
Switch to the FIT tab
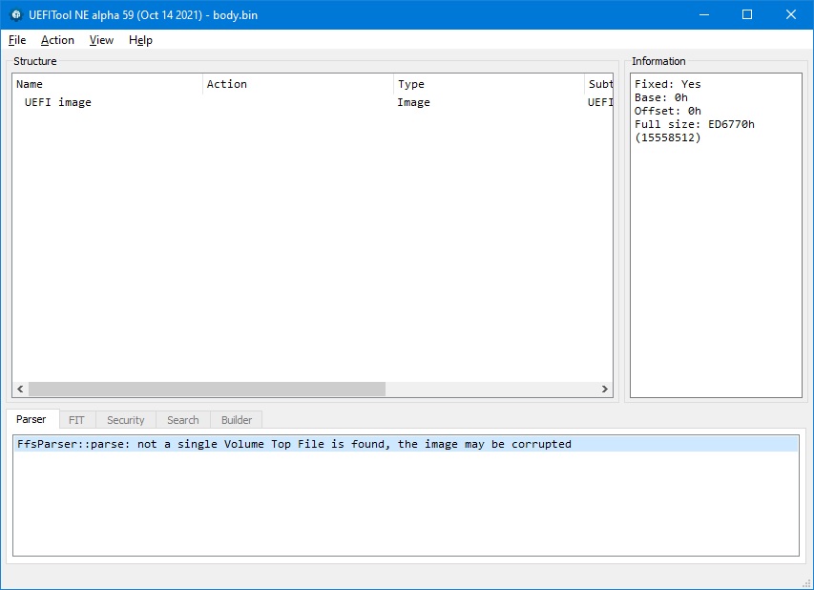pos(76,420)
